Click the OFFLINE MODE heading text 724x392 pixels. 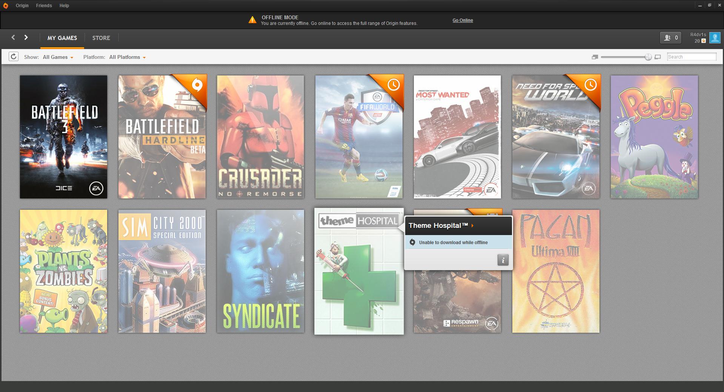[280, 17]
